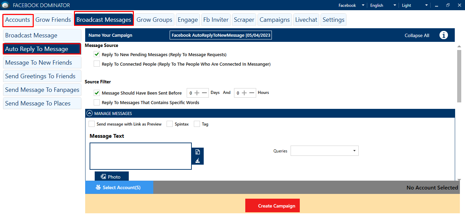Select the Broadcast Messages tab

[104, 20]
